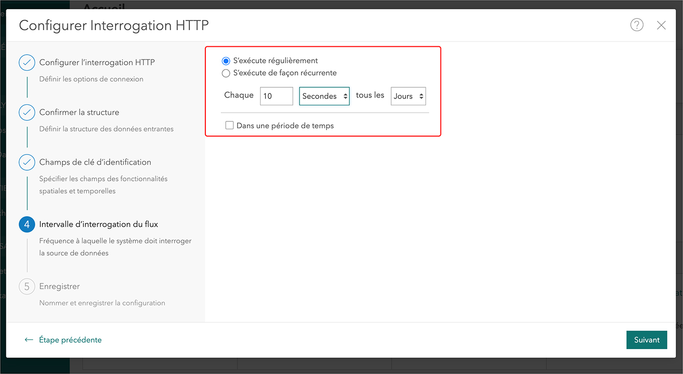The height and width of the screenshot is (374, 683).
Task: Click the step 5 Enregistrer circle icon
Action: pos(27,286)
